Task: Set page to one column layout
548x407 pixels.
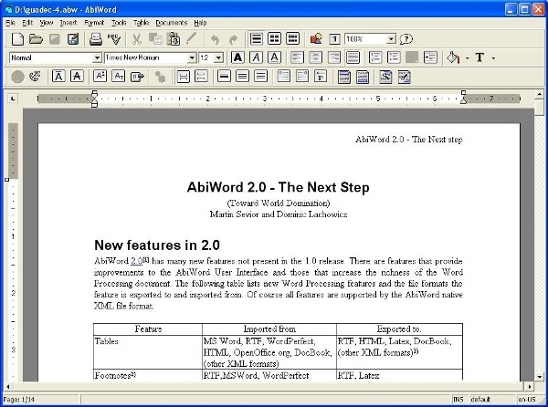Action: pyautogui.click(x=256, y=38)
